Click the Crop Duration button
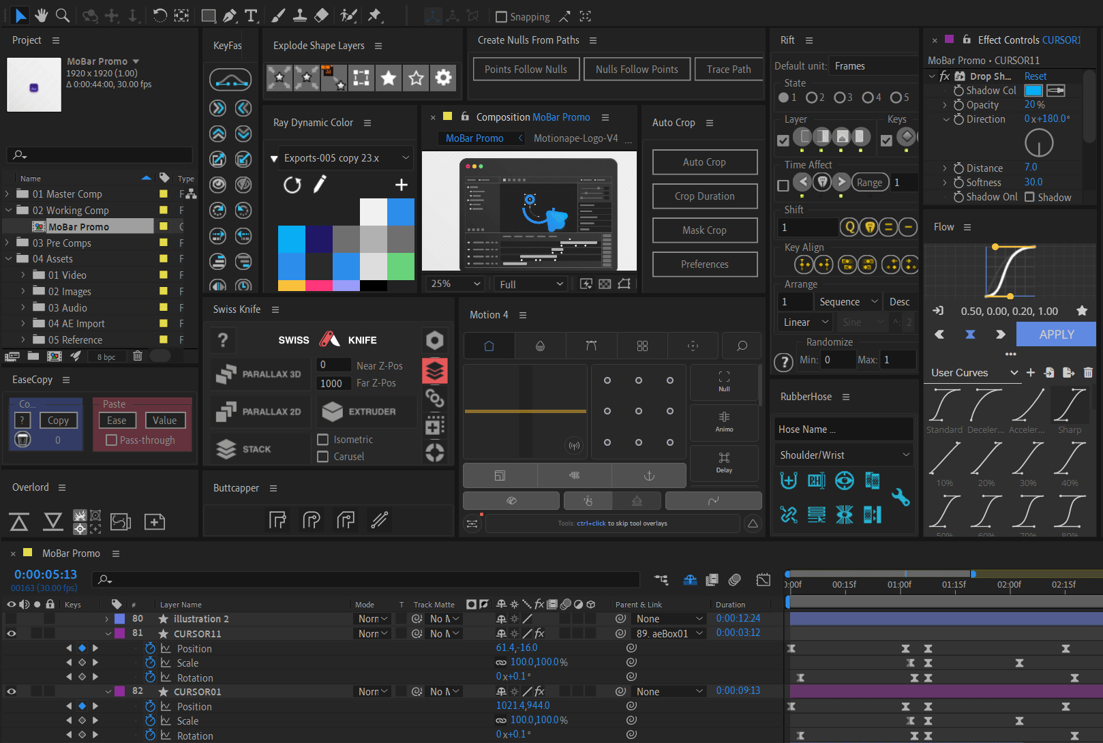The width and height of the screenshot is (1103, 743). pos(704,196)
